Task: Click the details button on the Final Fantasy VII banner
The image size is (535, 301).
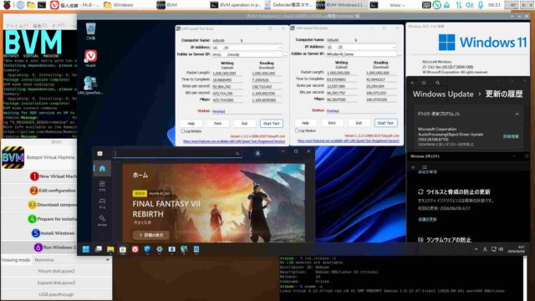Action: click(x=150, y=235)
